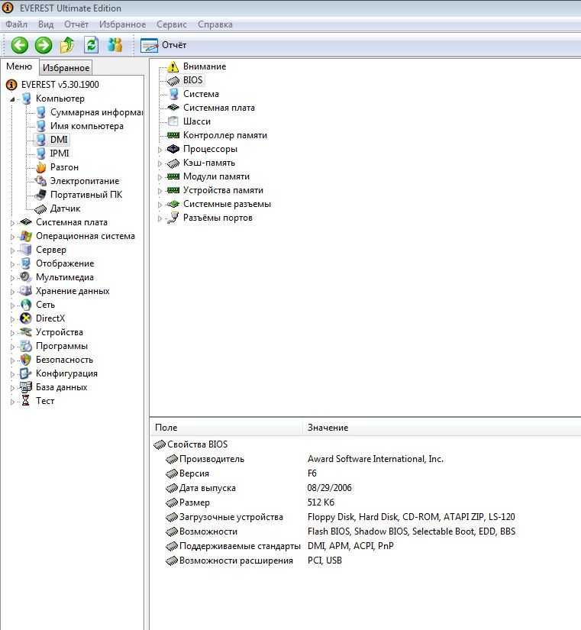
Task: Switch to the Избранное tab in the left panel
Action: [66, 68]
